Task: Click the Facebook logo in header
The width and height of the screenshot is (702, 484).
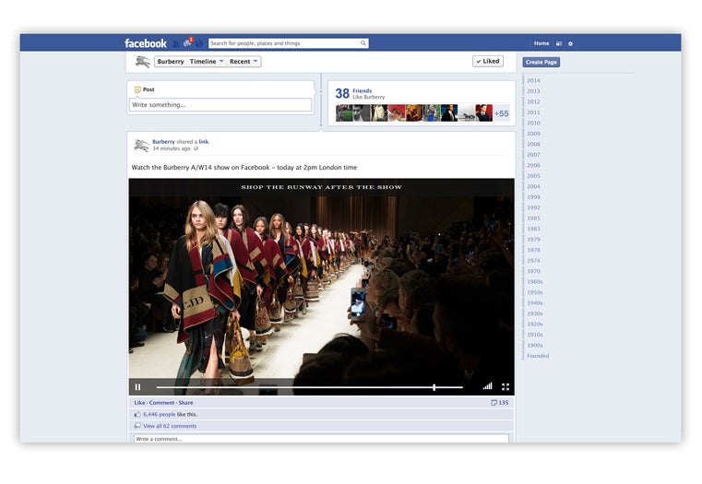Action: tap(146, 43)
